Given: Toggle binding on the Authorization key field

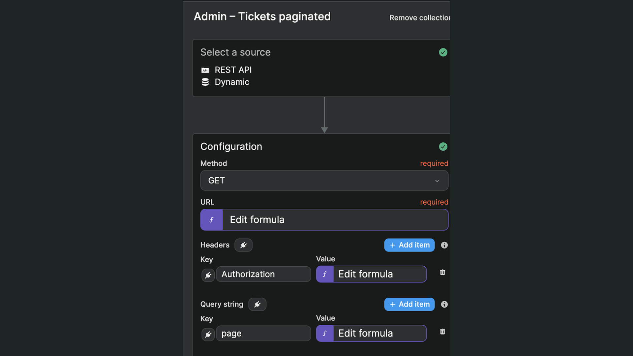Looking at the screenshot, I should (x=208, y=275).
